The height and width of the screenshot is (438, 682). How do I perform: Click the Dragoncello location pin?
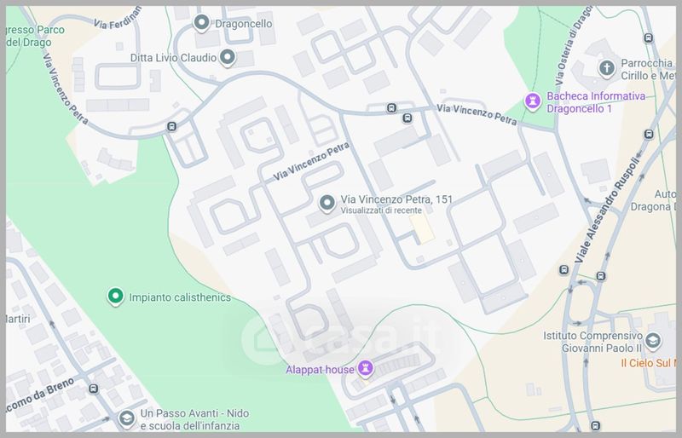pyautogui.click(x=201, y=23)
